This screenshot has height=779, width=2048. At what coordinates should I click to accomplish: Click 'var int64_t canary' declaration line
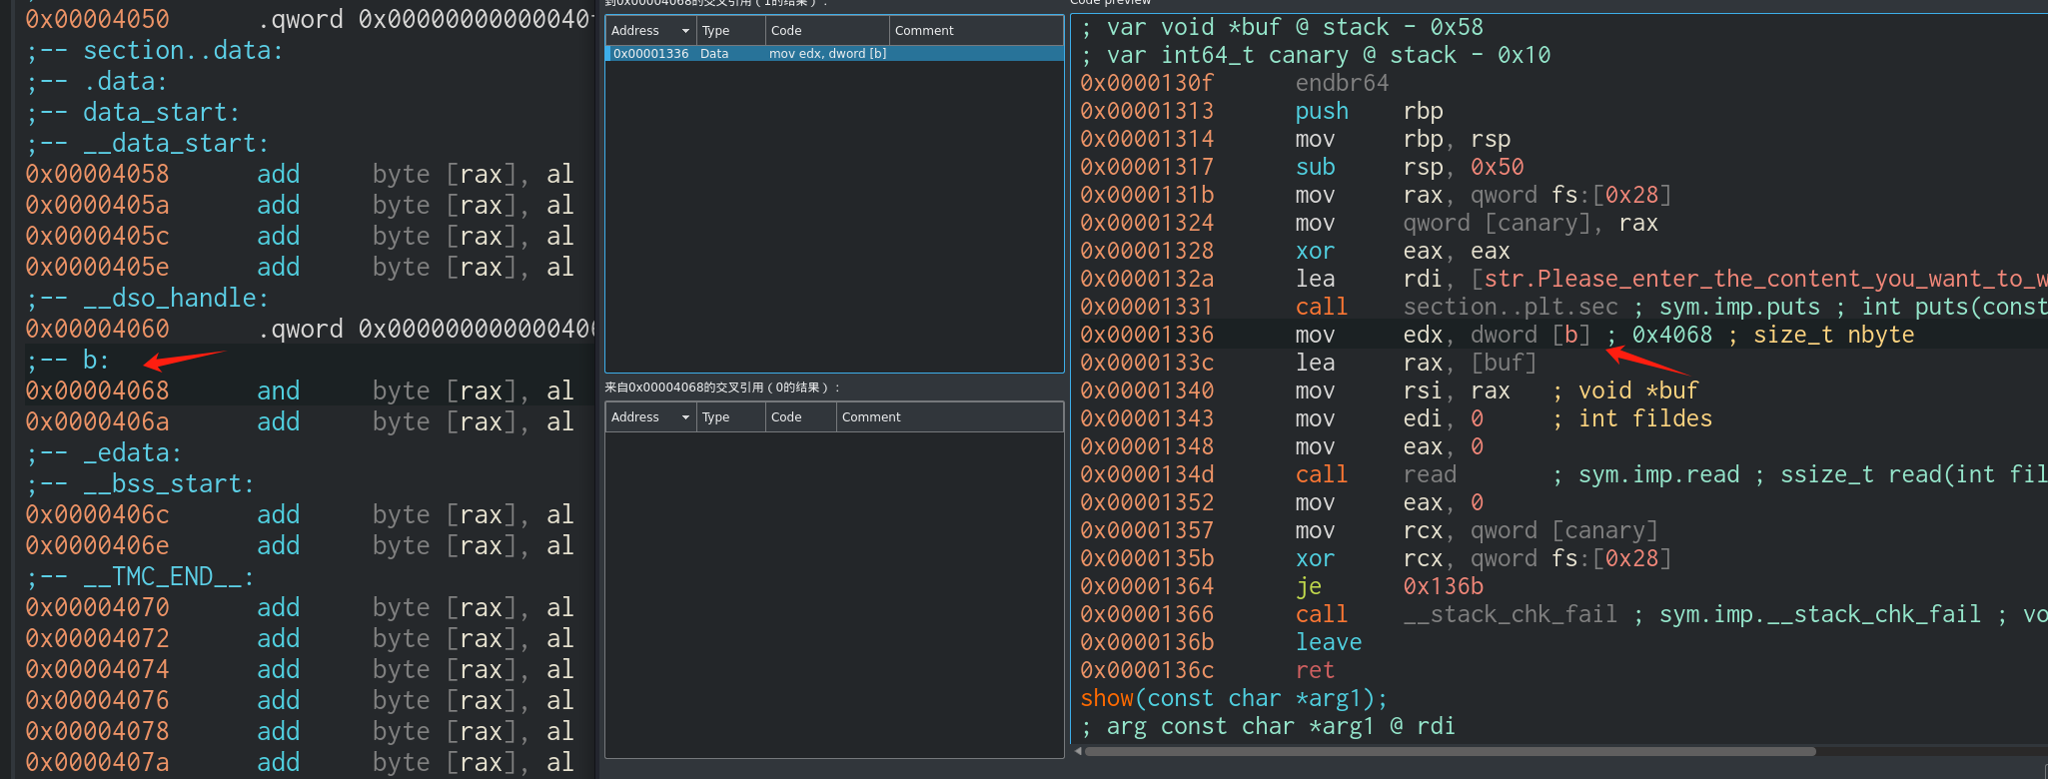pyautogui.click(x=1316, y=55)
